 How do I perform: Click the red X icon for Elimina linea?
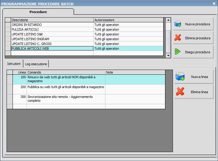[180, 91]
